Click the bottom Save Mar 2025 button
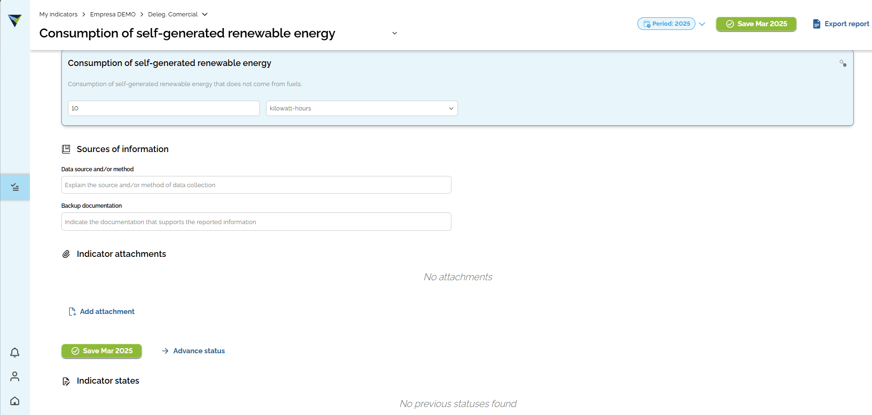Screen dimensions: 872x415 (102, 351)
